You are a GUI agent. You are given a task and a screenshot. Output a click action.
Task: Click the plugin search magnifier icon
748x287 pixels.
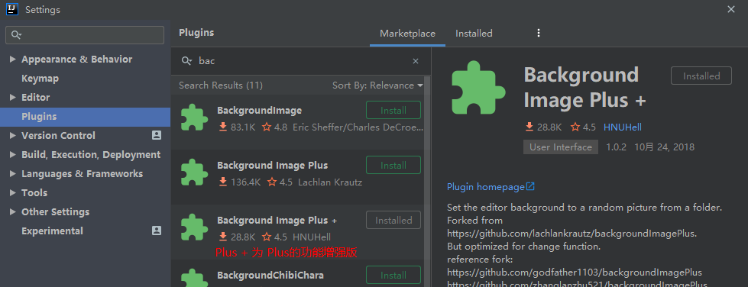click(x=187, y=61)
